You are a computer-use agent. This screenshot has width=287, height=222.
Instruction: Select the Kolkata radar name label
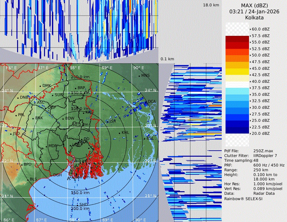pyautogui.click(x=254, y=17)
